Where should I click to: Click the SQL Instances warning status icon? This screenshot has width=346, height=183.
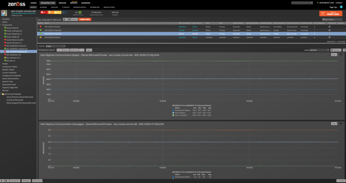click(5, 58)
